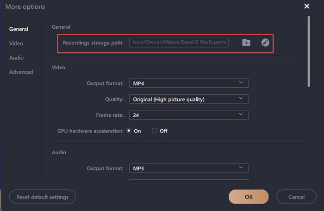This screenshot has width=324, height=211.
Task: Open the Advanced settings tab
Action: [x=21, y=72]
